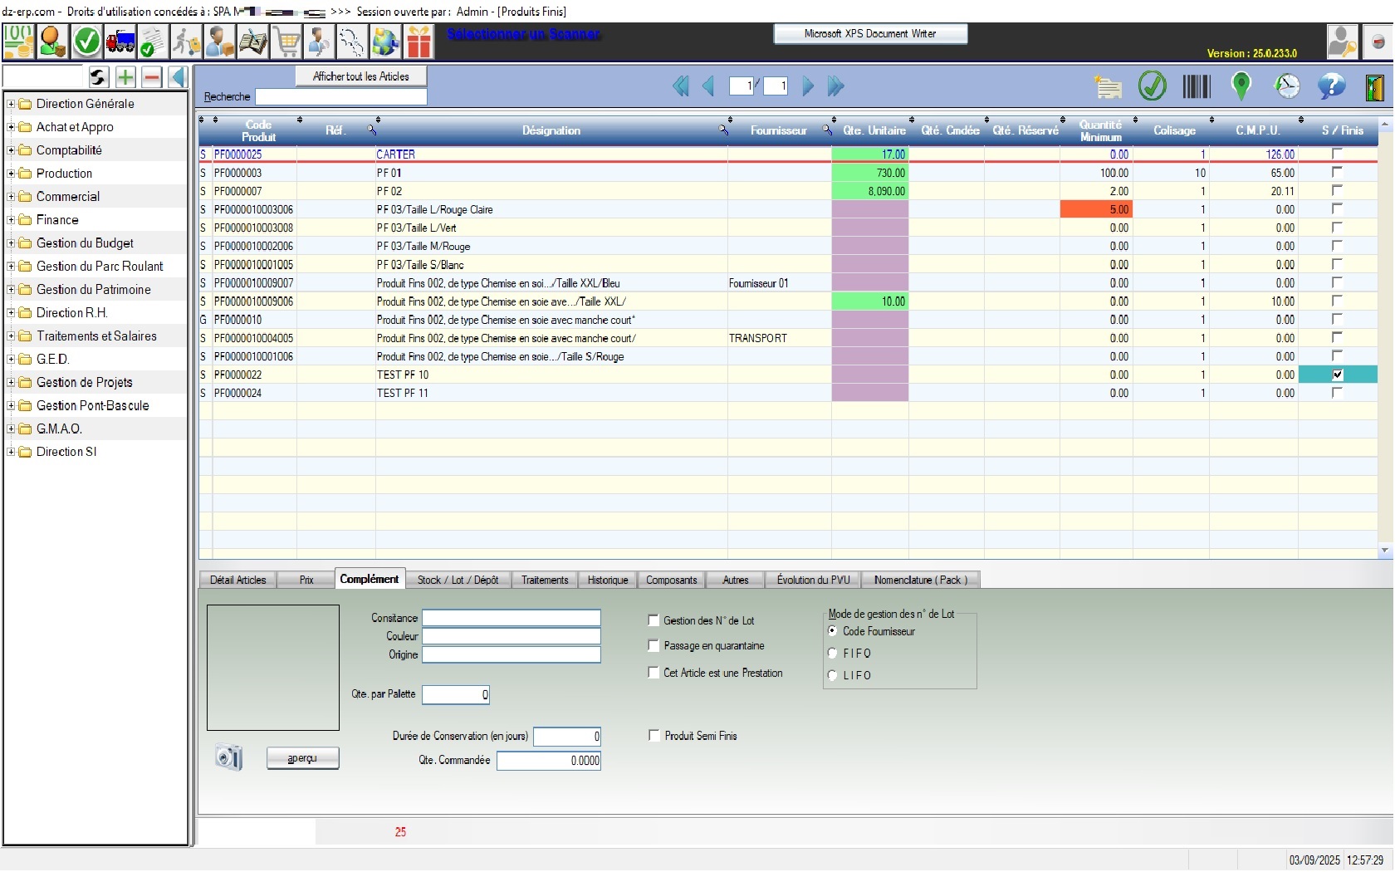Image resolution: width=1395 pixels, height=872 pixels.
Task: Open the Historique tab
Action: pos(607,580)
